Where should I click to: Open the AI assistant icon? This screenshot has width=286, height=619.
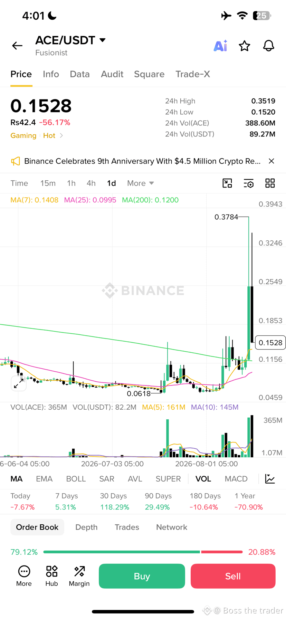coord(220,46)
